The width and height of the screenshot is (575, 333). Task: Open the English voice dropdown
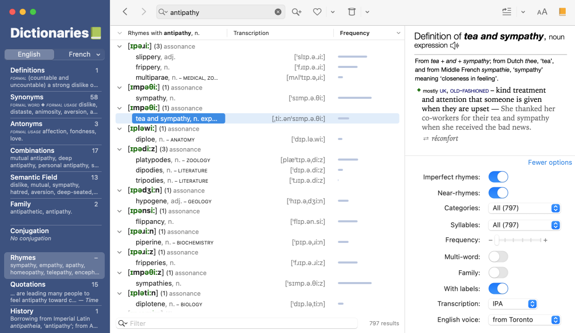pyautogui.click(x=524, y=320)
